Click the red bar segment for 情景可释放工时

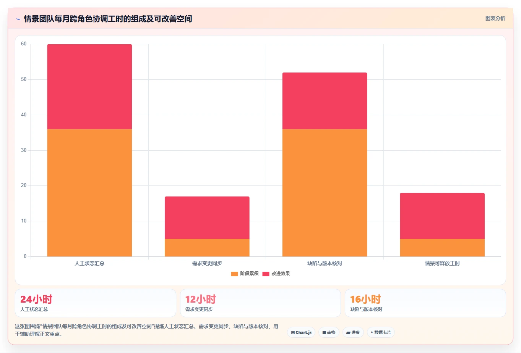442,216
